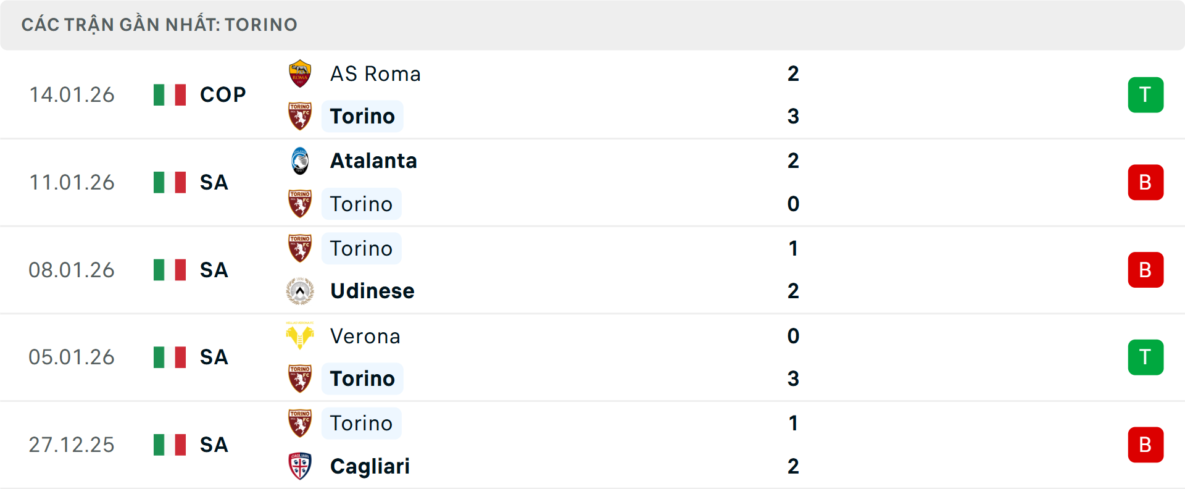The height and width of the screenshot is (489, 1185).
Task: Click Italy flag beside COP competition
Action: click(170, 95)
